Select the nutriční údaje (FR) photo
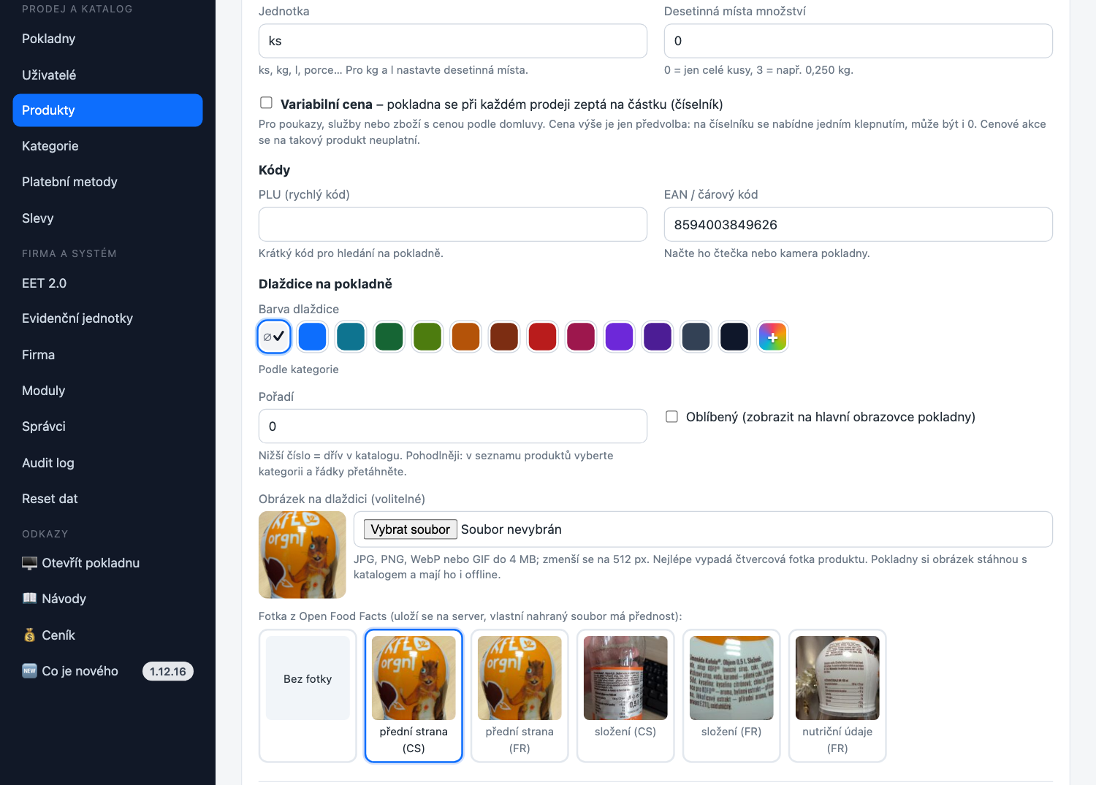The height and width of the screenshot is (785, 1096). coord(837,696)
